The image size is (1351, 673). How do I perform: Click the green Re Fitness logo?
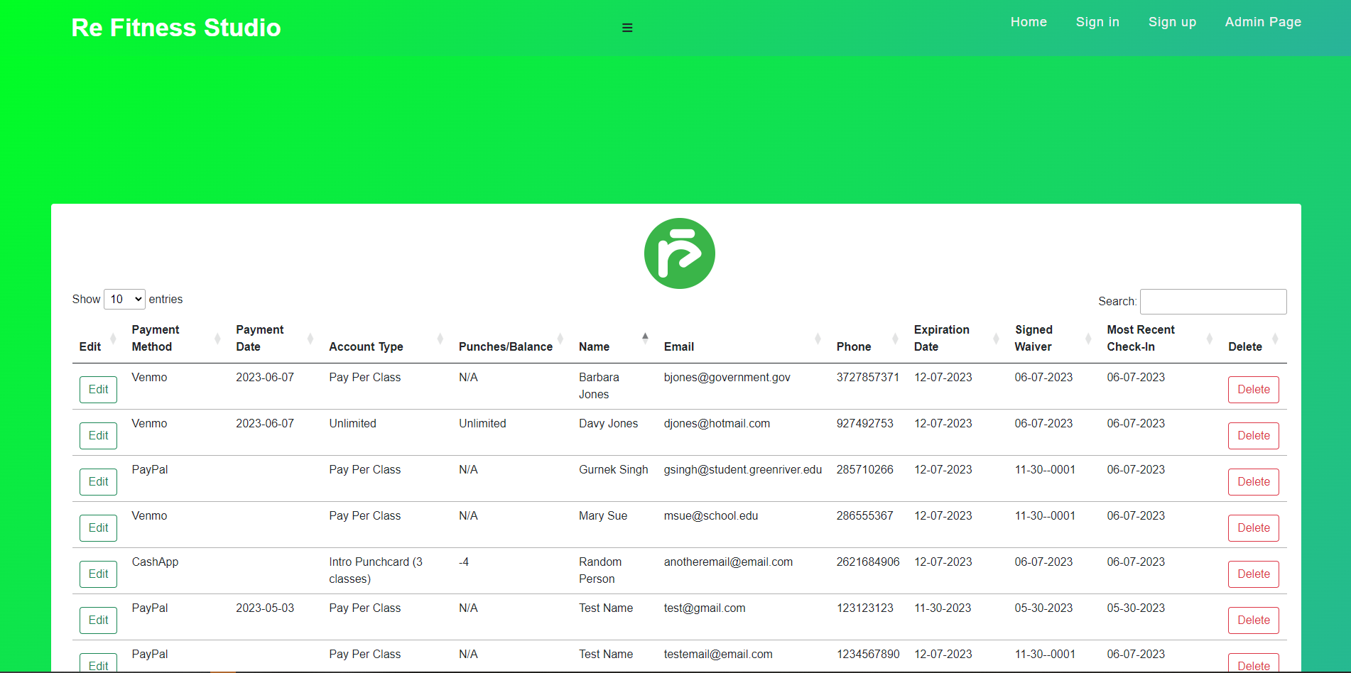click(x=679, y=253)
